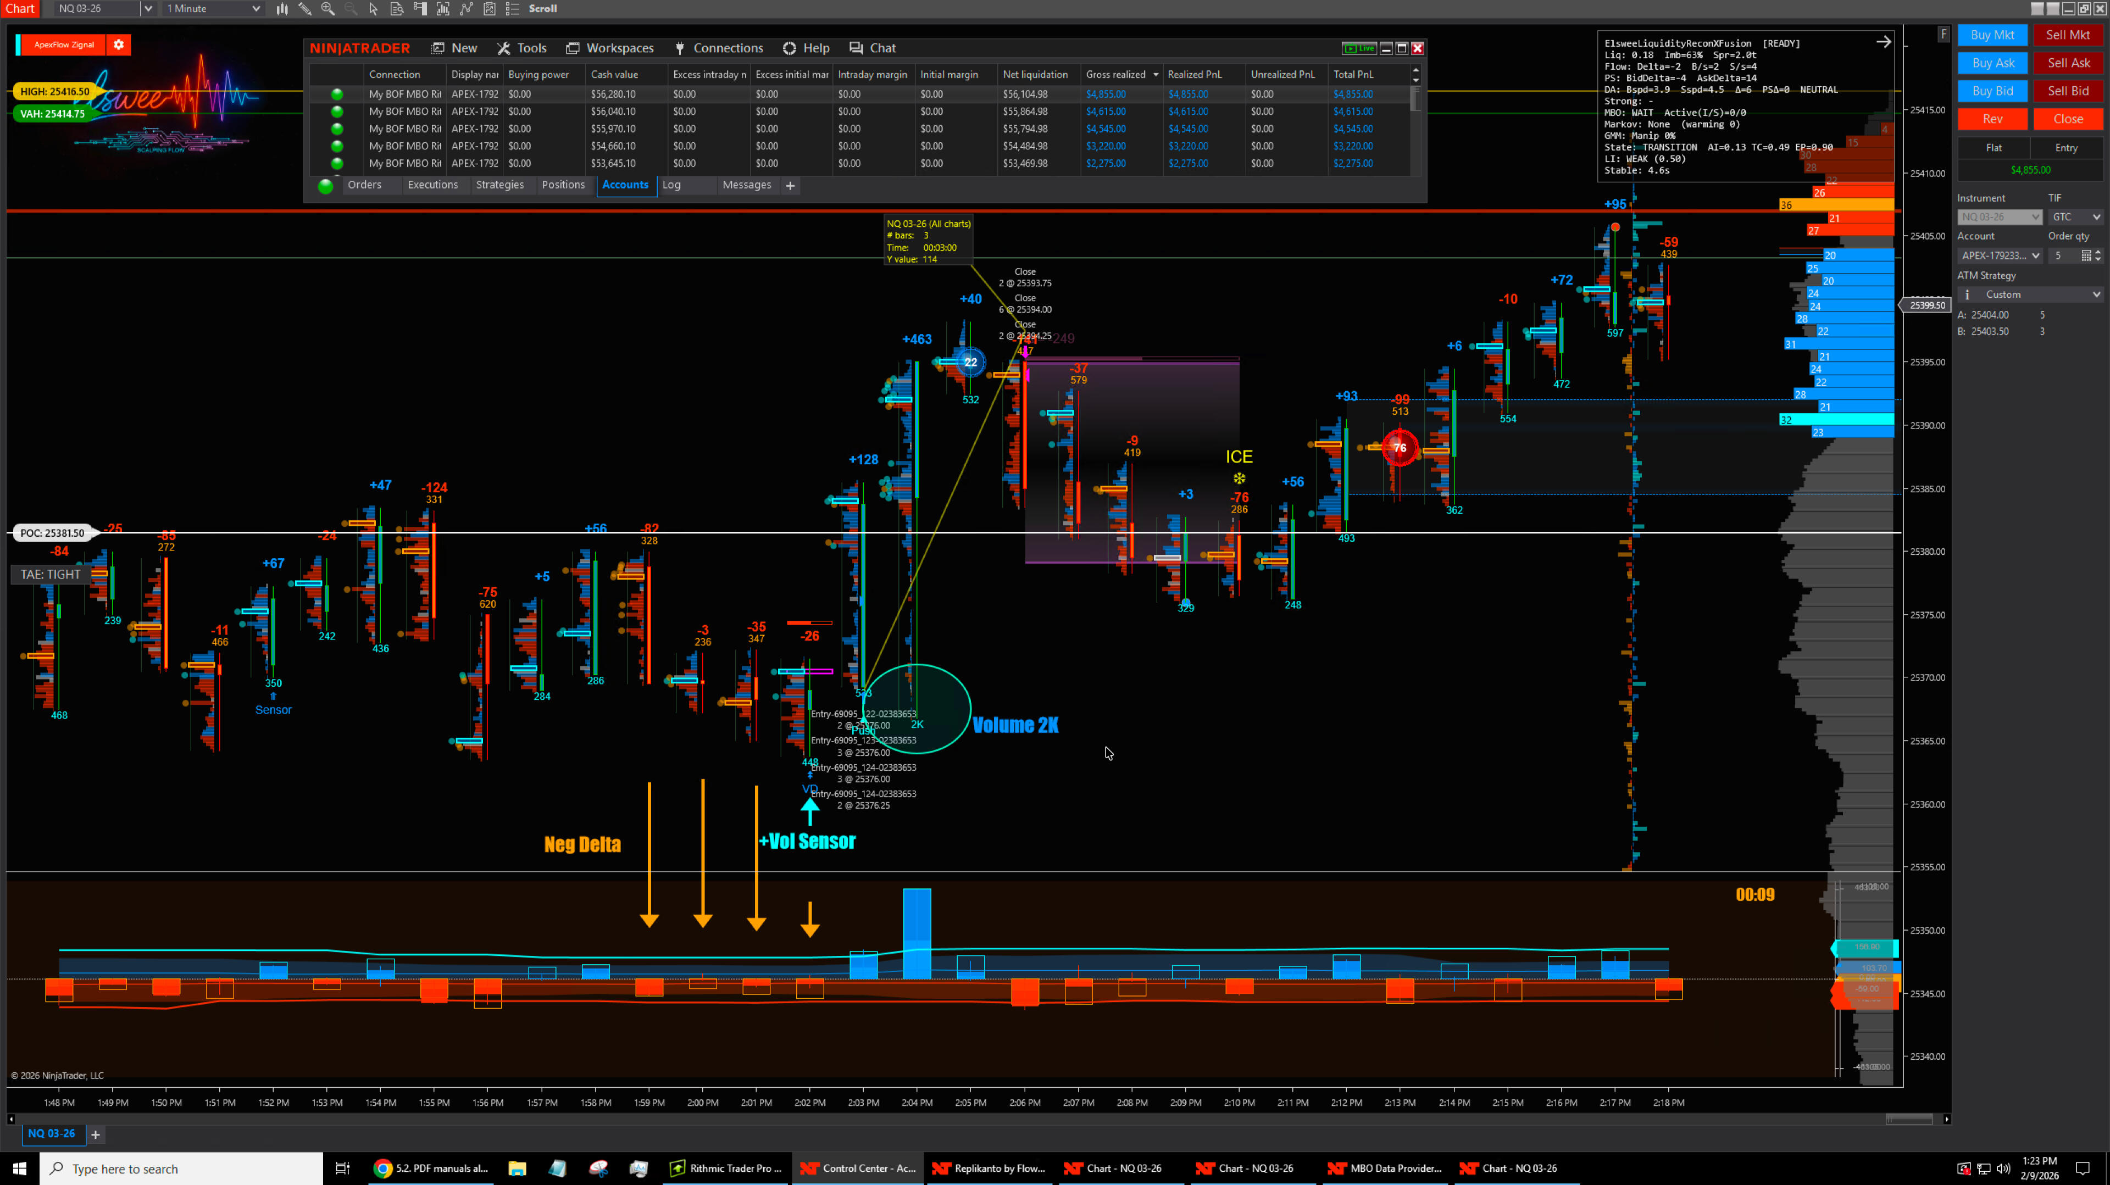Click the chart horizontal scrollbar thumb
This screenshot has width=2110, height=1185.
coord(1909,1119)
